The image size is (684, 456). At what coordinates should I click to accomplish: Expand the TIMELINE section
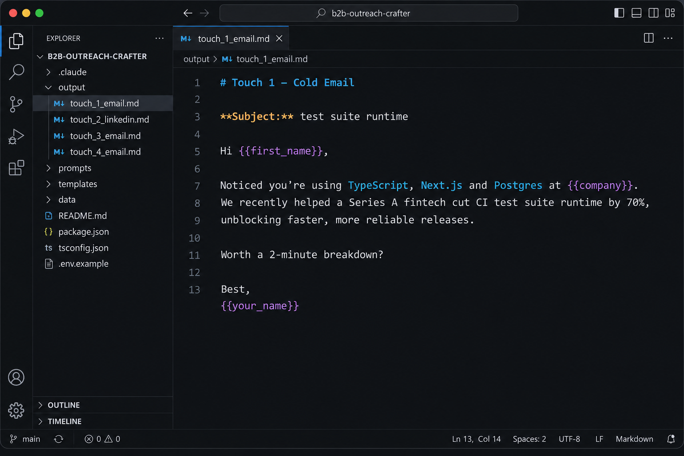point(103,421)
